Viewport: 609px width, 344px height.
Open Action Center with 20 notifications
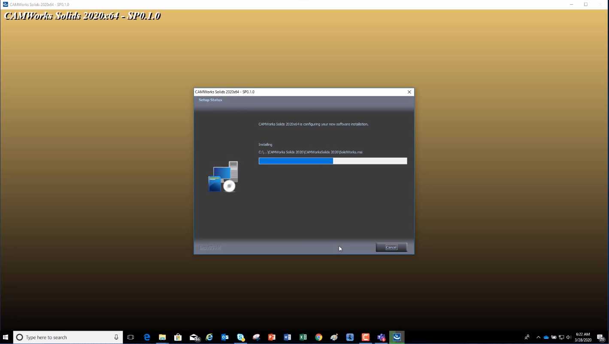pos(601,338)
